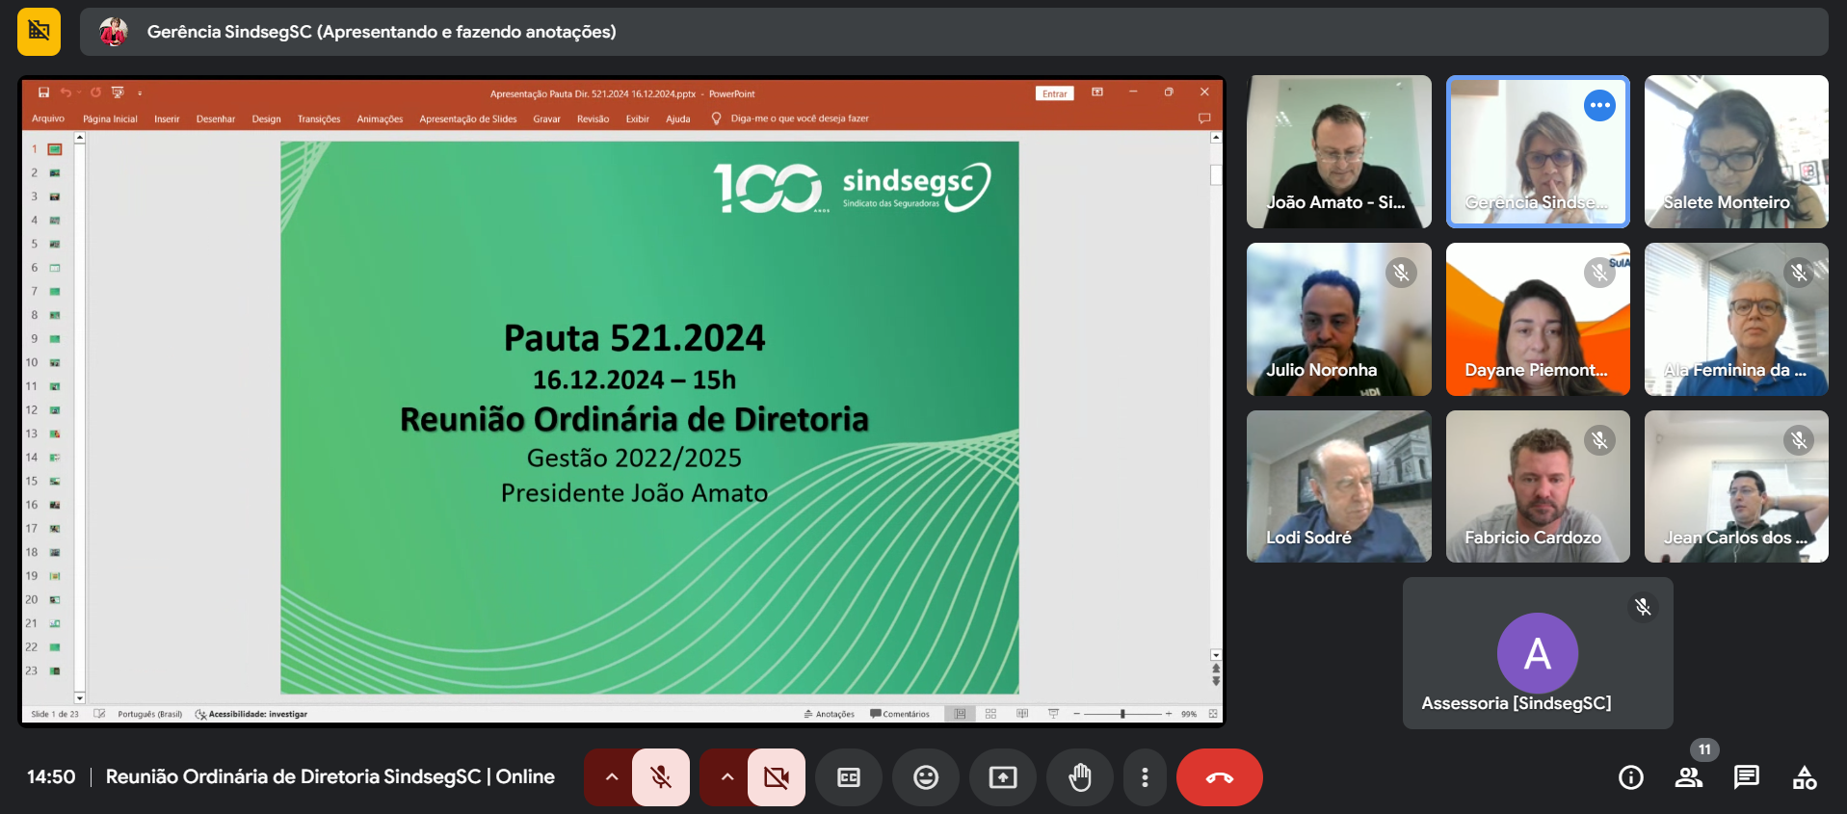Screen dimensions: 1847x814
Task: Open the activities icon
Action: (1804, 777)
